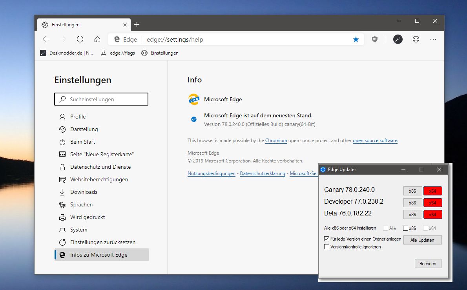Open Einstellungen zurücksetzen section
Image resolution: width=467 pixels, height=290 pixels.
click(102, 243)
